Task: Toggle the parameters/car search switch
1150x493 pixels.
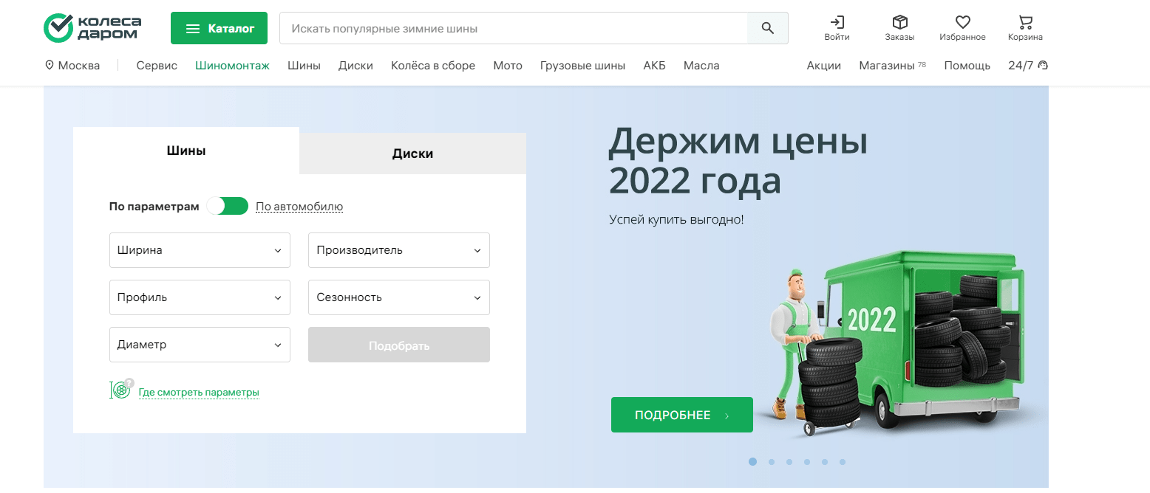Action: pyautogui.click(x=228, y=206)
